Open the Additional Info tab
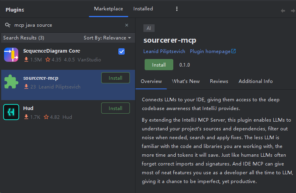Viewport: 296px width, 193px height. [256, 81]
